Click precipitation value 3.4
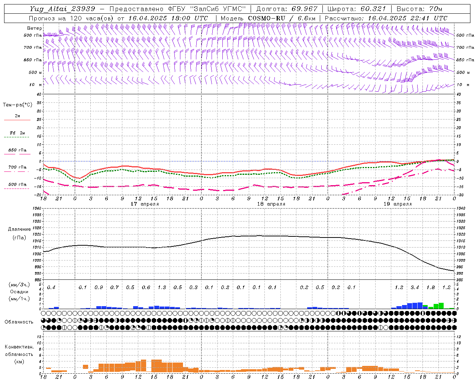The image size is (476, 380). (415, 288)
